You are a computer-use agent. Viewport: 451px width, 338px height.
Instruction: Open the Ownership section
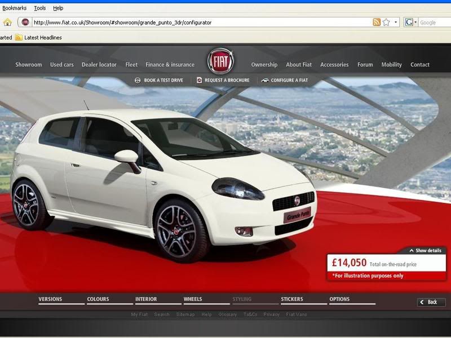[264, 65]
